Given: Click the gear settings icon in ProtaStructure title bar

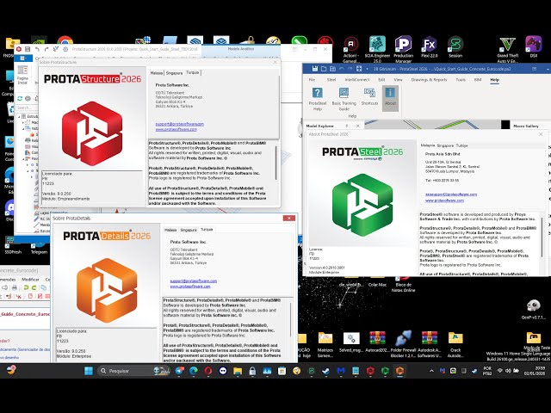Looking at the screenshot, I should click(x=65, y=49).
